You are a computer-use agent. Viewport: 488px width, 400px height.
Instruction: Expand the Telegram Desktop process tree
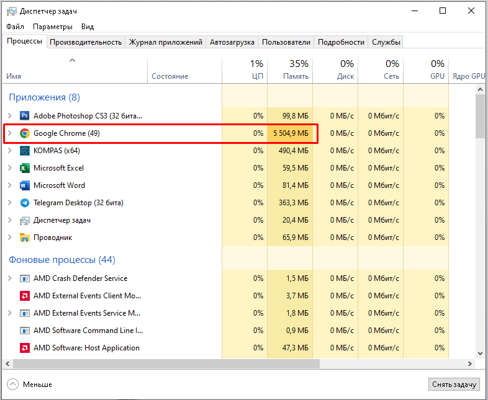[9, 203]
